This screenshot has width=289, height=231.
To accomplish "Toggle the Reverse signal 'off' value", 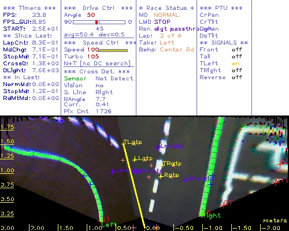I will point(236,77).
